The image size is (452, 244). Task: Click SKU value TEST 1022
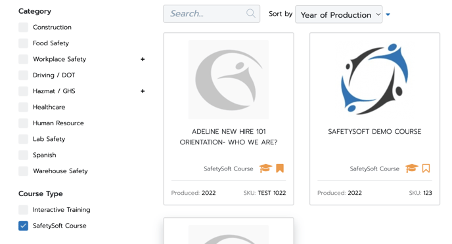click(272, 193)
